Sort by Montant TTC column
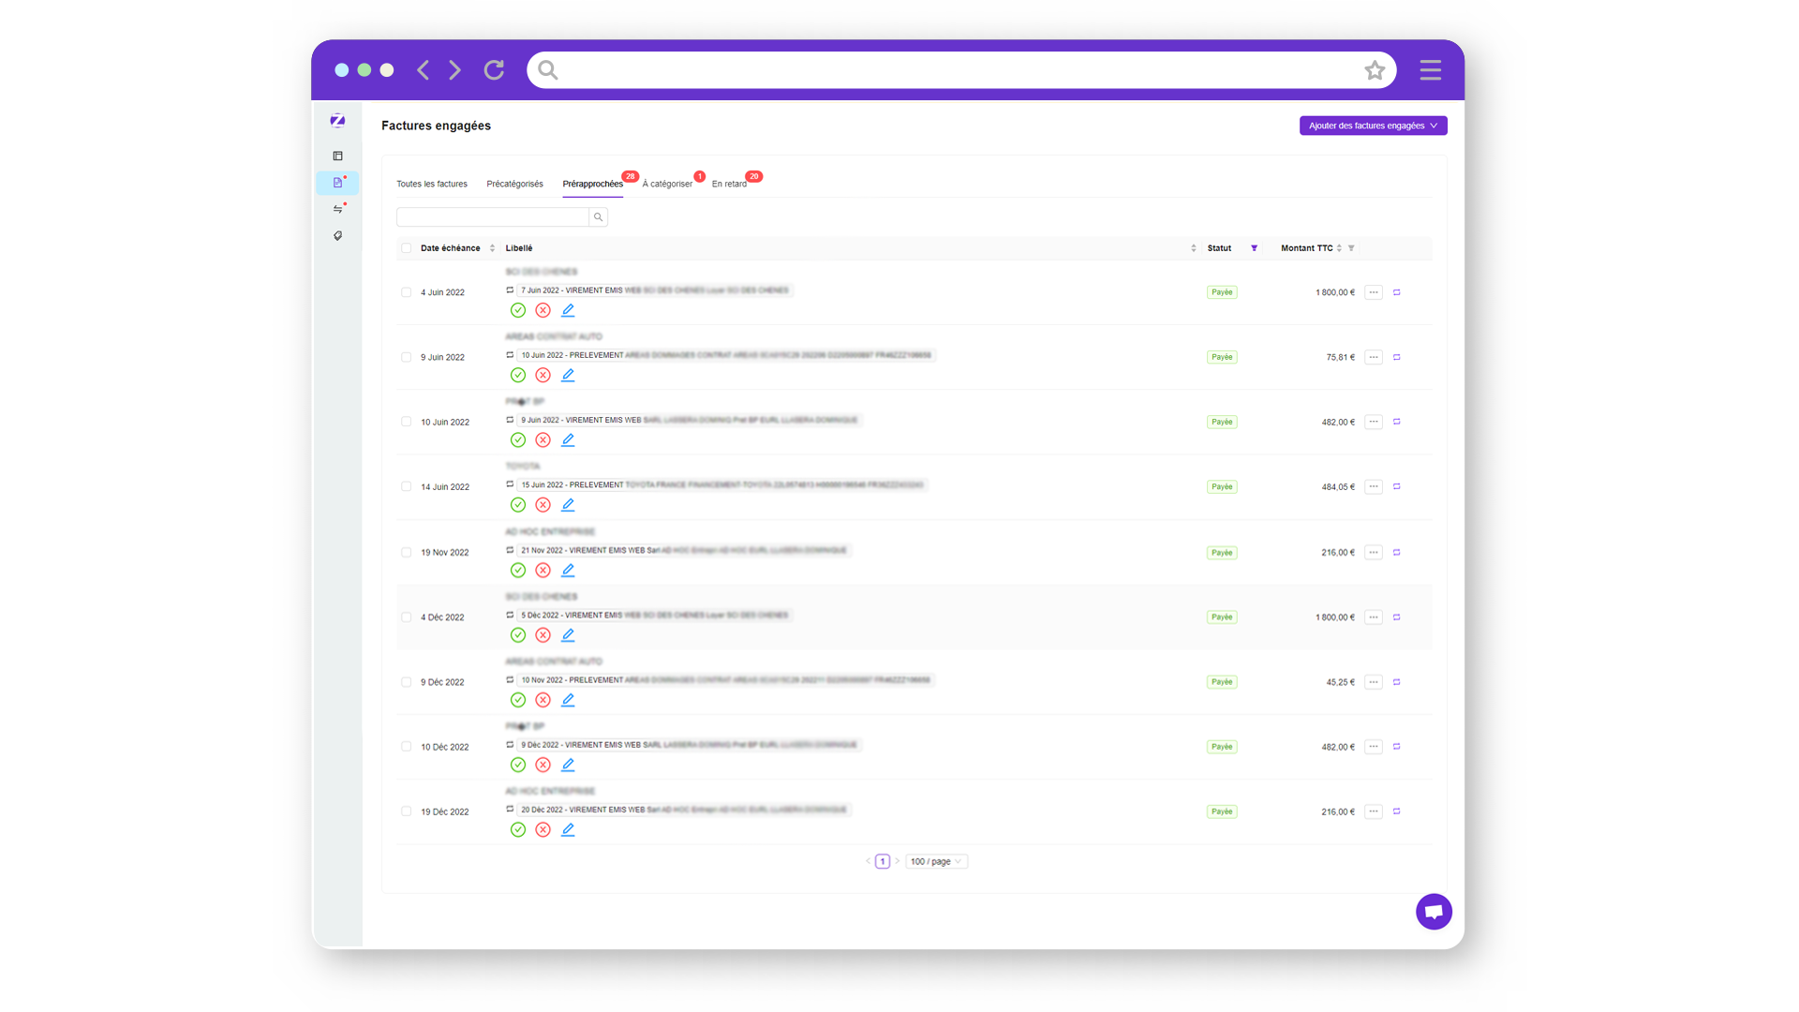 point(1340,247)
